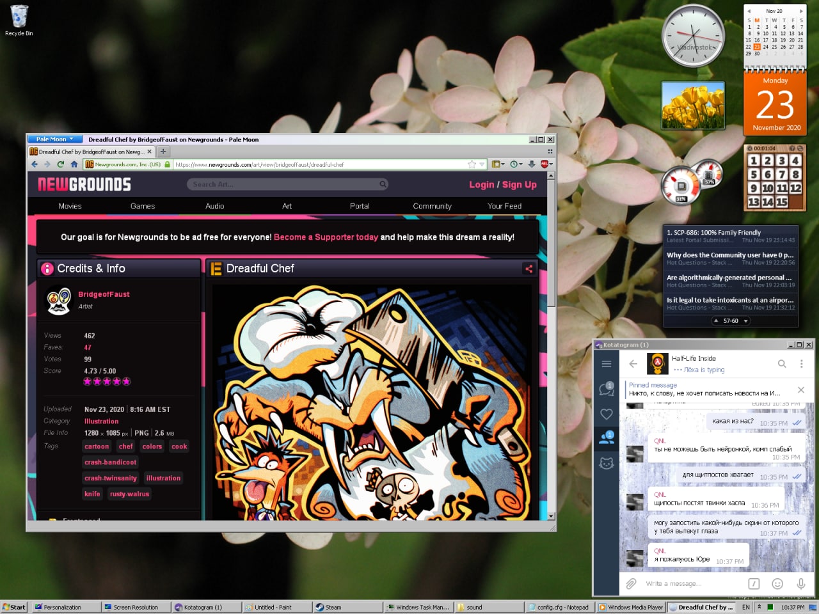The width and height of the screenshot is (819, 614).
Task: Open Your Feed
Action: (x=505, y=206)
